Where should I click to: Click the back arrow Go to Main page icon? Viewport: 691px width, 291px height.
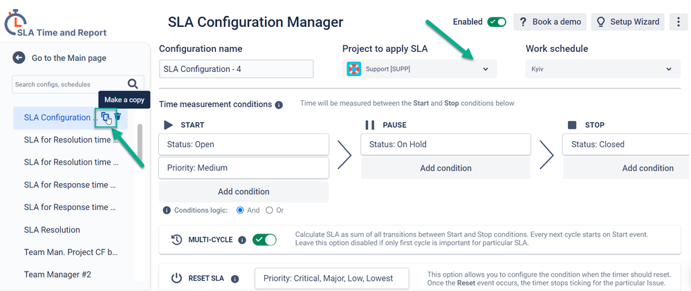[19, 57]
